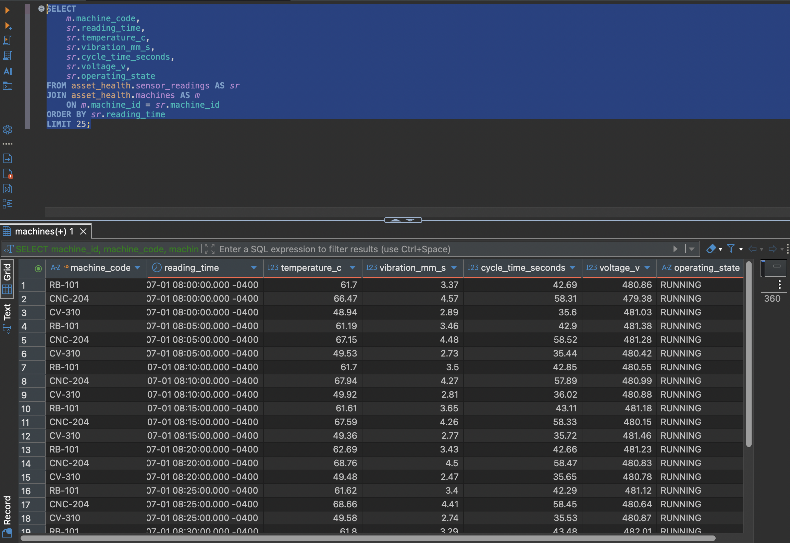Show more editor actions (three dots)
This screenshot has width=790, height=543.
pos(7,144)
